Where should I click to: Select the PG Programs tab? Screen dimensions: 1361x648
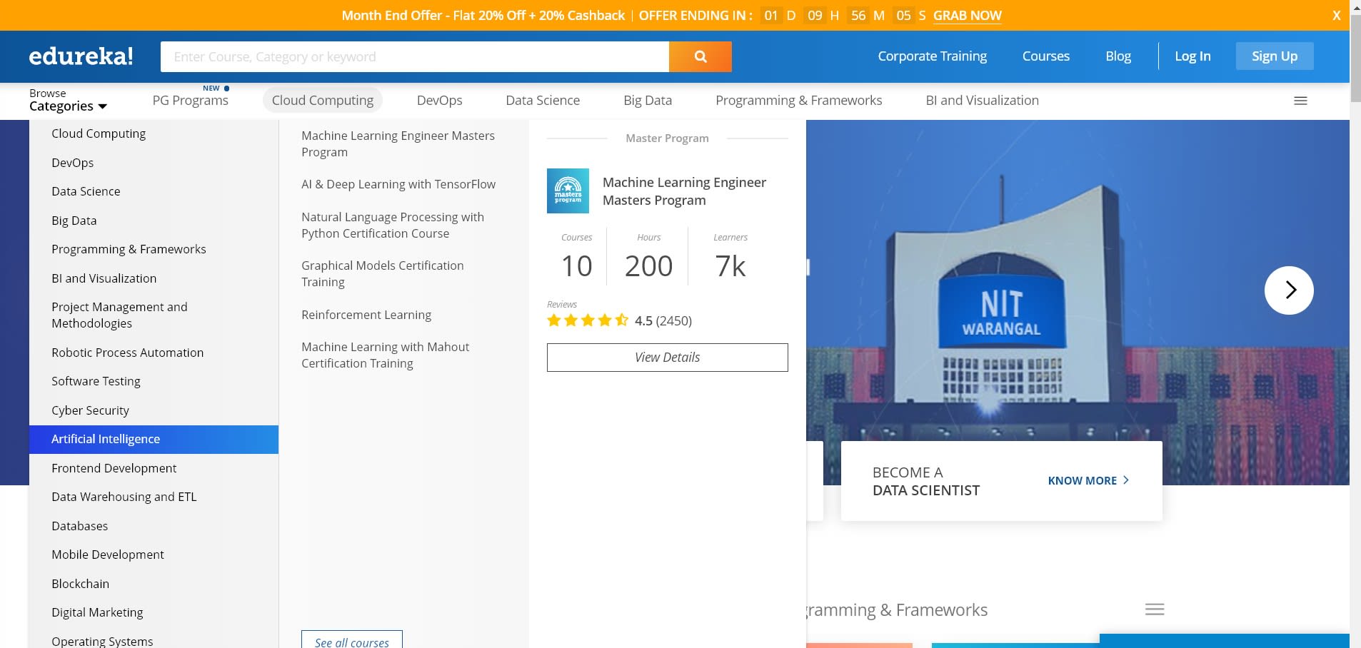tap(191, 101)
